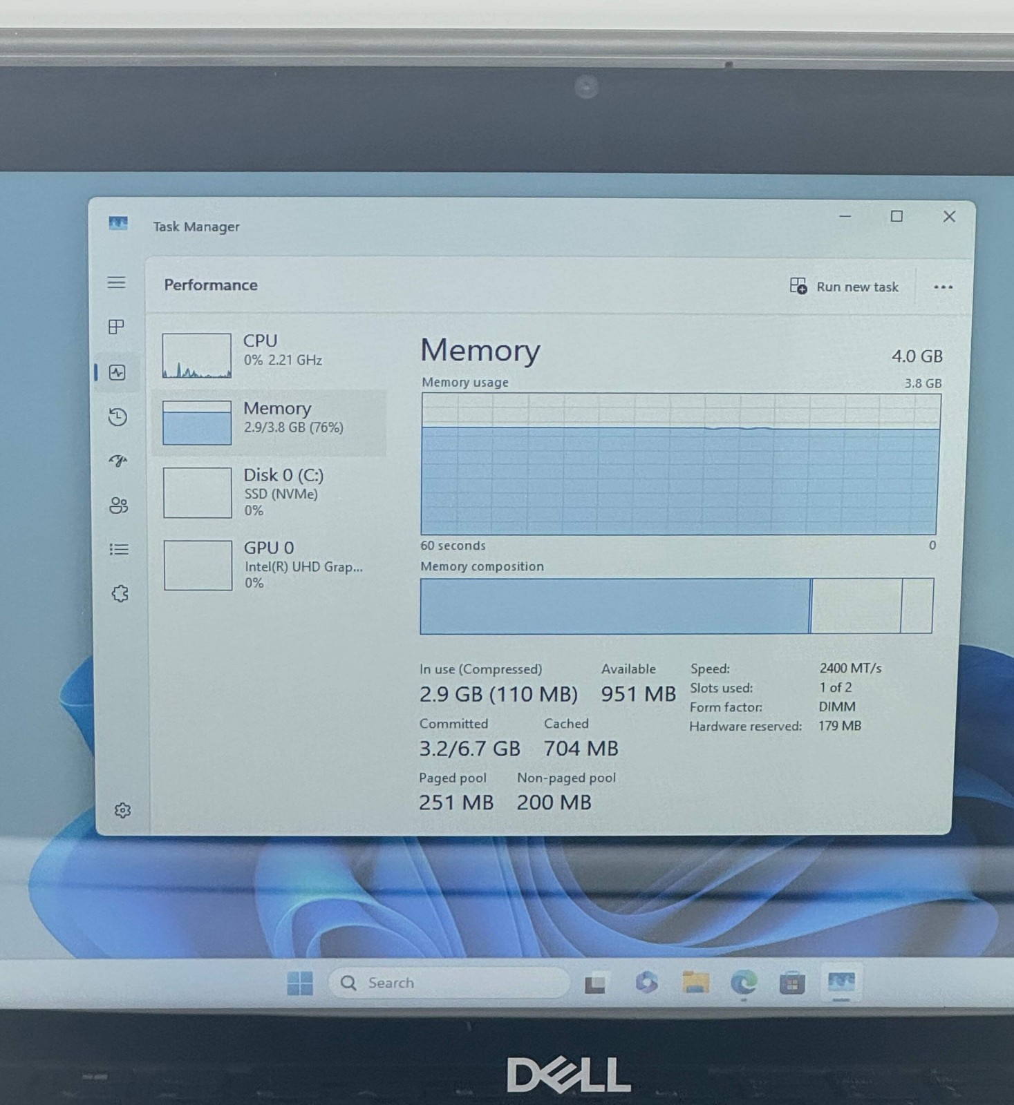Open Microsoft Edge from the taskbar
The image size is (1014, 1105).
click(x=744, y=982)
